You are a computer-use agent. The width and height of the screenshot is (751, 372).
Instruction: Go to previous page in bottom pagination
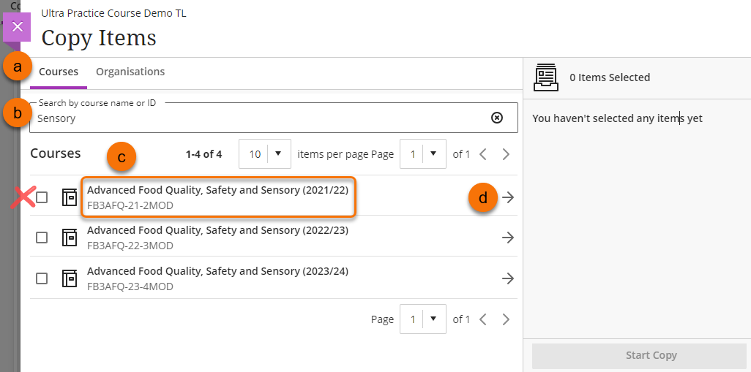tap(483, 319)
